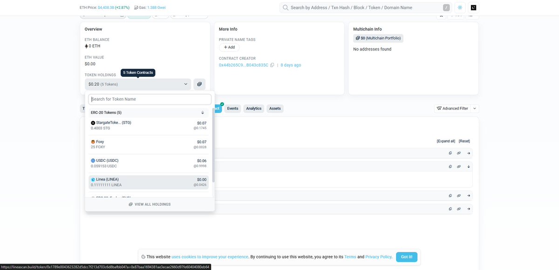Open contract creator 0x44b265C9...B043c835C link
The image size is (559, 270).
pos(244,65)
